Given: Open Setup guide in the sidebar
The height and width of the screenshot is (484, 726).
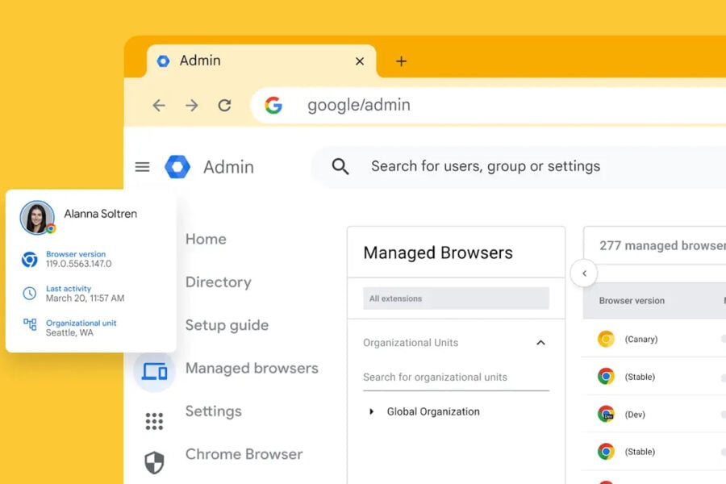Looking at the screenshot, I should [x=227, y=325].
